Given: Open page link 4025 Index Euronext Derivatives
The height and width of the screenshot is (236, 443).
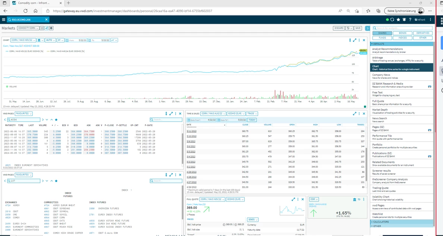Looking at the screenshot, I should [x=26, y=165].
